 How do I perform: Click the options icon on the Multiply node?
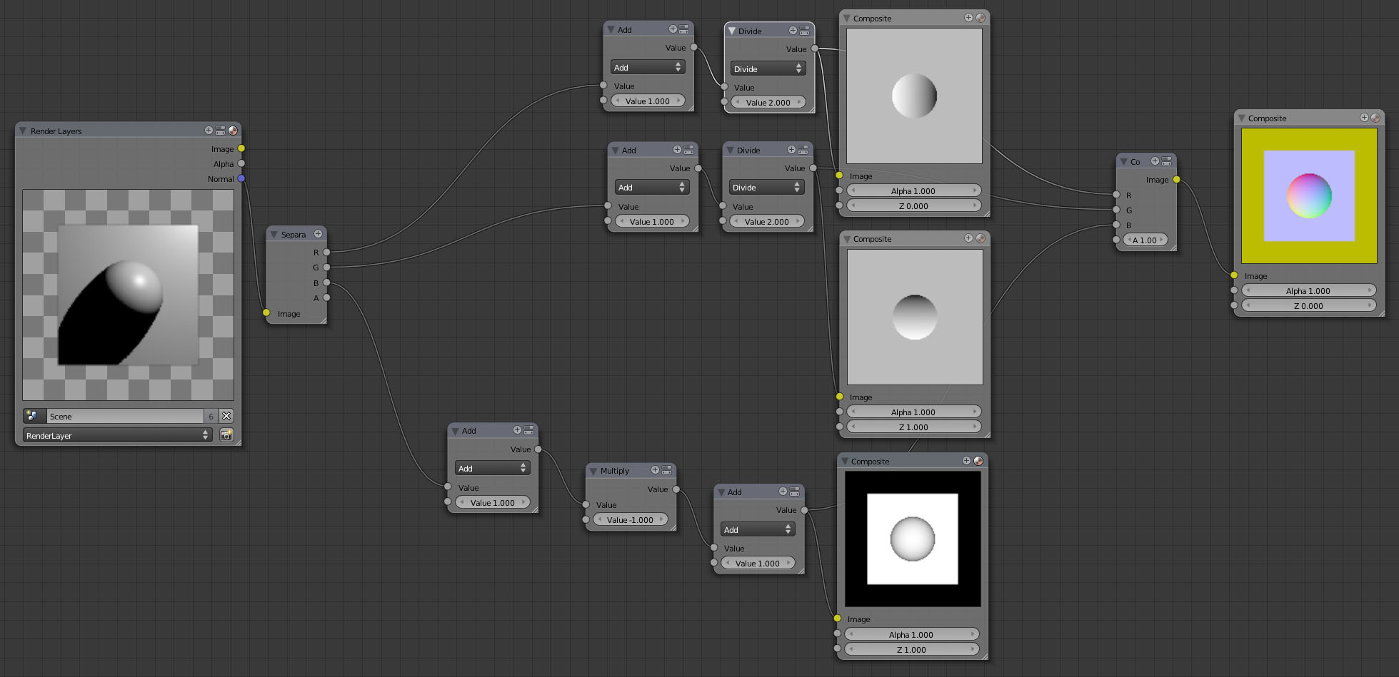667,470
